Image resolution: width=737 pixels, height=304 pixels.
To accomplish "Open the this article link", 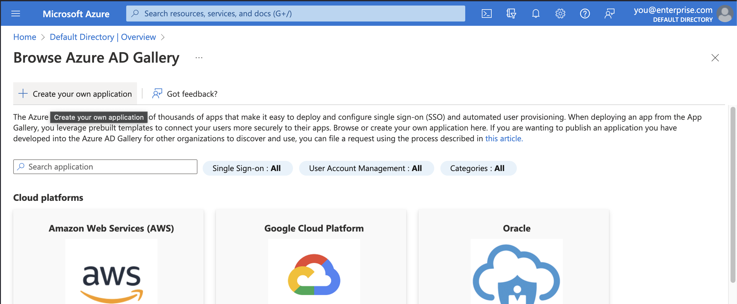I will [x=504, y=138].
